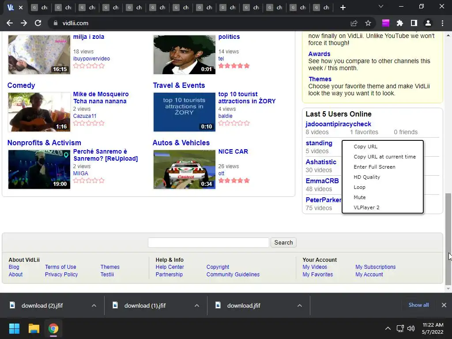Click the page vertical scrollbar thumb

[448, 239]
